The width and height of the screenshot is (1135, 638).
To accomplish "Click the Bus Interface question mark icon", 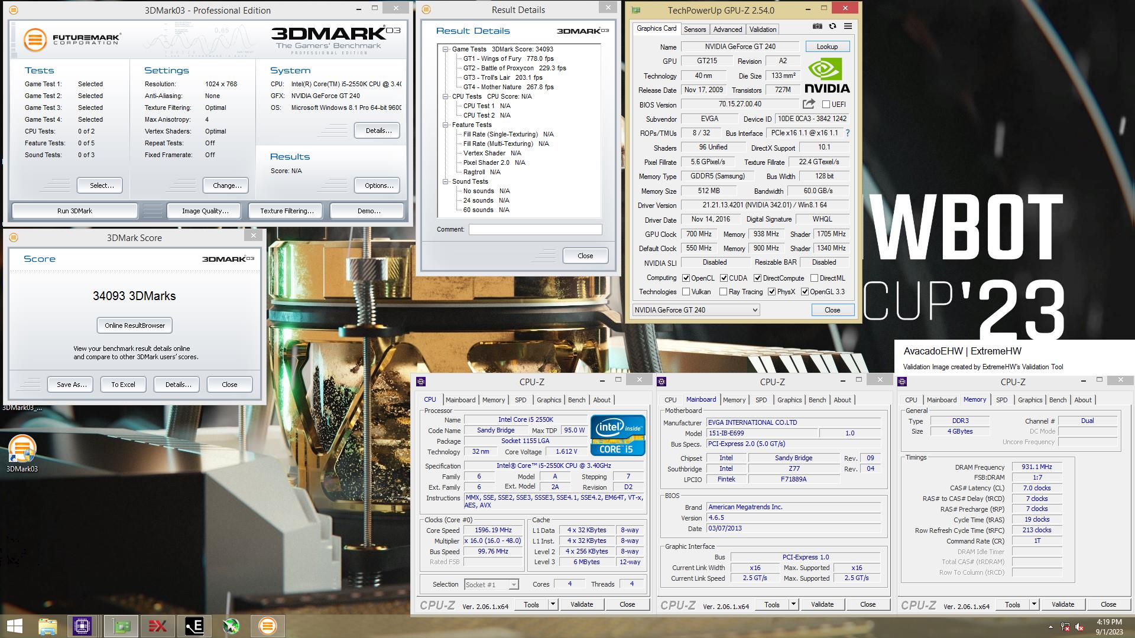I will (x=848, y=133).
